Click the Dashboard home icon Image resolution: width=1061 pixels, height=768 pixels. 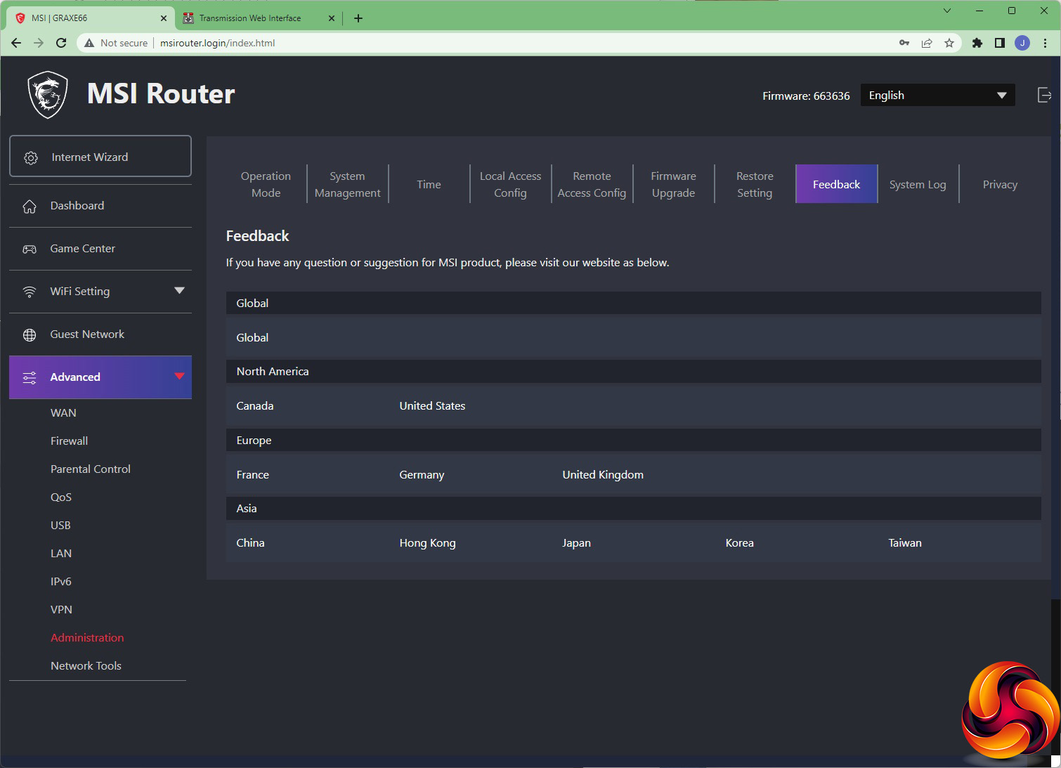coord(30,207)
